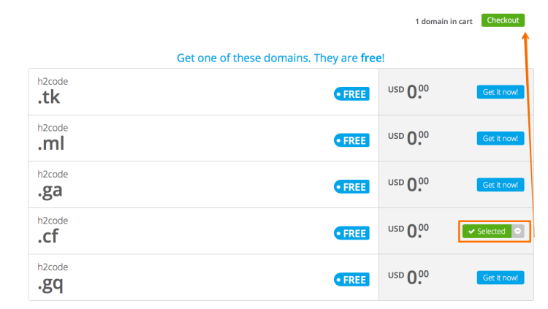This screenshot has height=309, width=548.
Task: Click the Checkout button
Action: pyautogui.click(x=503, y=20)
